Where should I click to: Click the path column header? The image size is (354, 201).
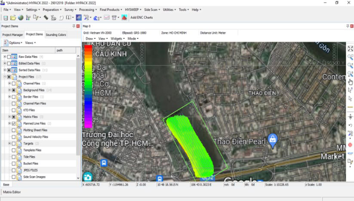pyautogui.click(x=66, y=50)
